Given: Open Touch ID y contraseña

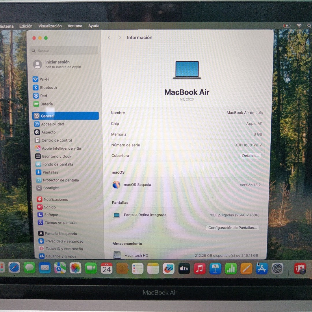Looking at the screenshot, I should (64, 249).
